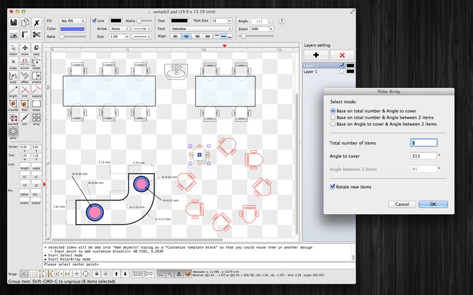Uncheck the Rotate new items checkbox
Screen dimensions: 473x295
pyautogui.click(x=333, y=187)
